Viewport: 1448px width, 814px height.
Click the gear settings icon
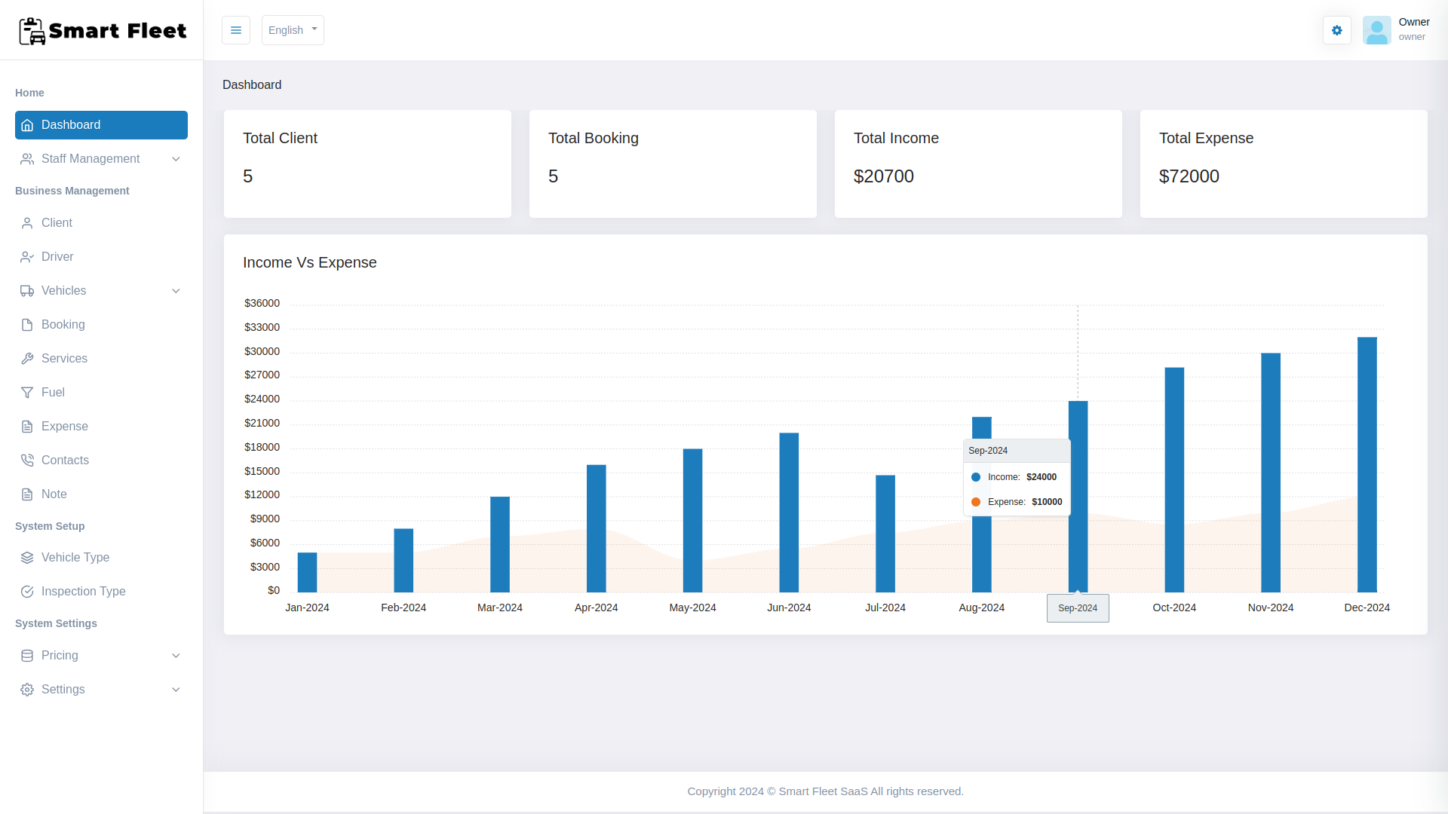pos(1336,30)
